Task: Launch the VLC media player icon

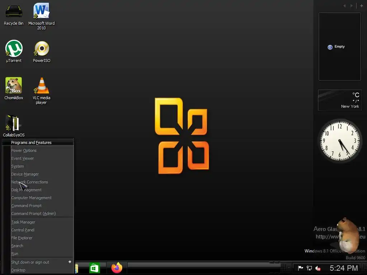Action: [x=42, y=91]
